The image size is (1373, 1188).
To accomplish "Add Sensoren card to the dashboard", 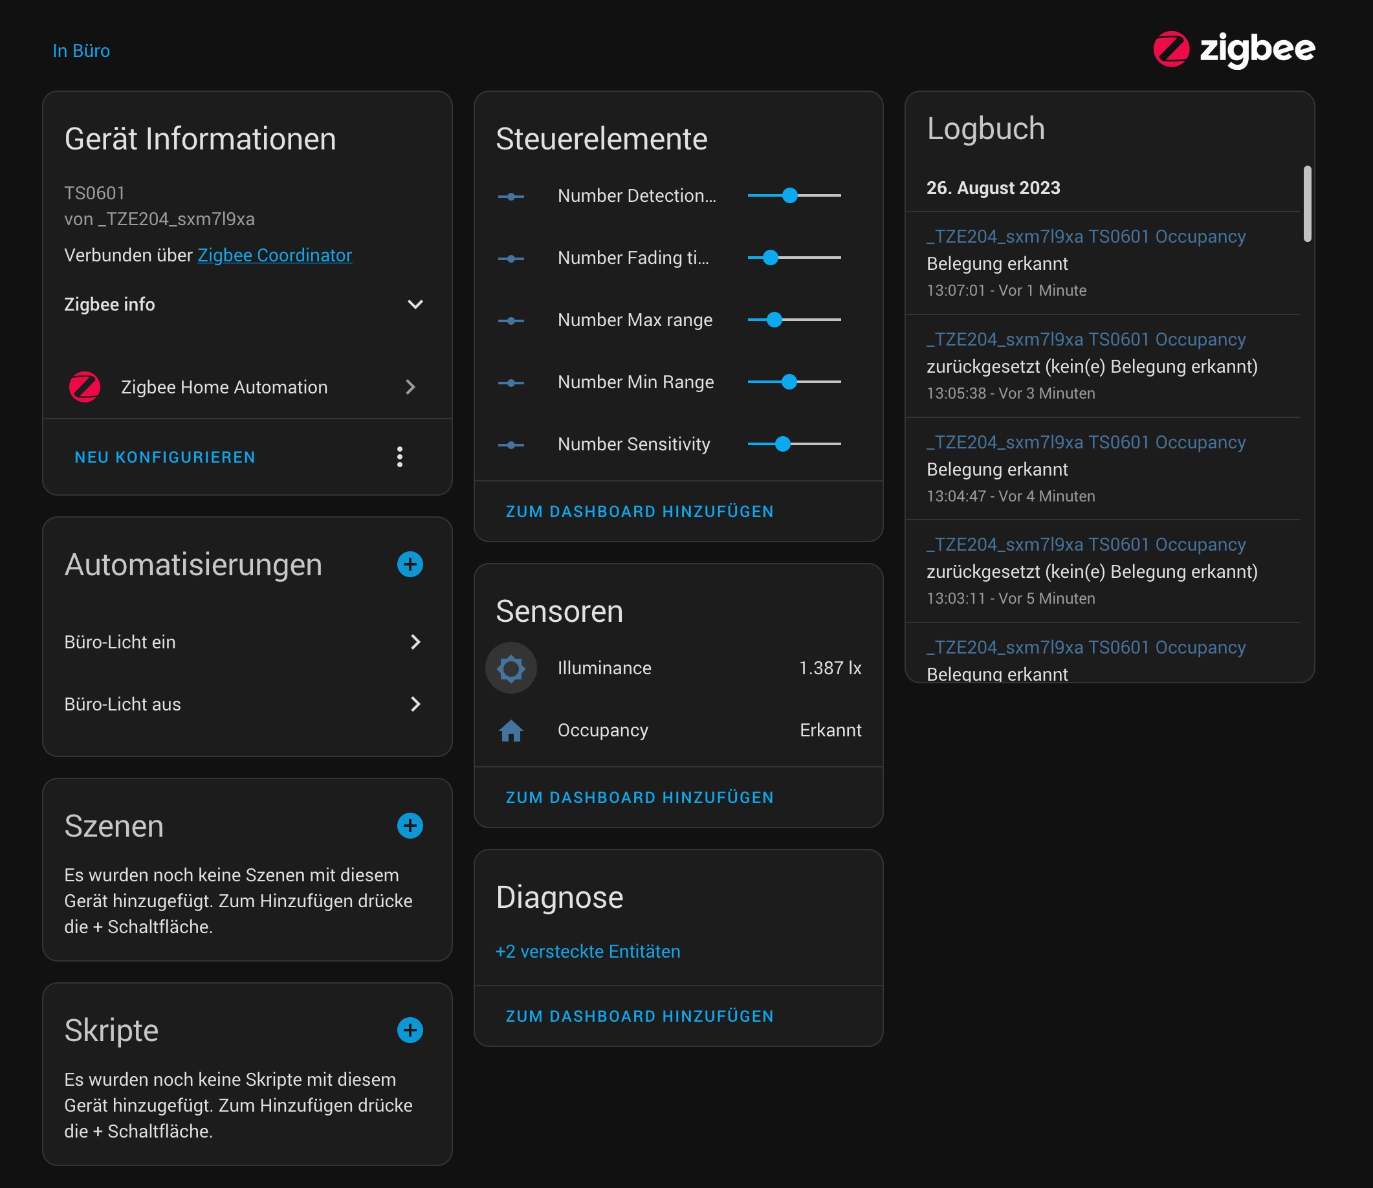I will click(x=639, y=798).
